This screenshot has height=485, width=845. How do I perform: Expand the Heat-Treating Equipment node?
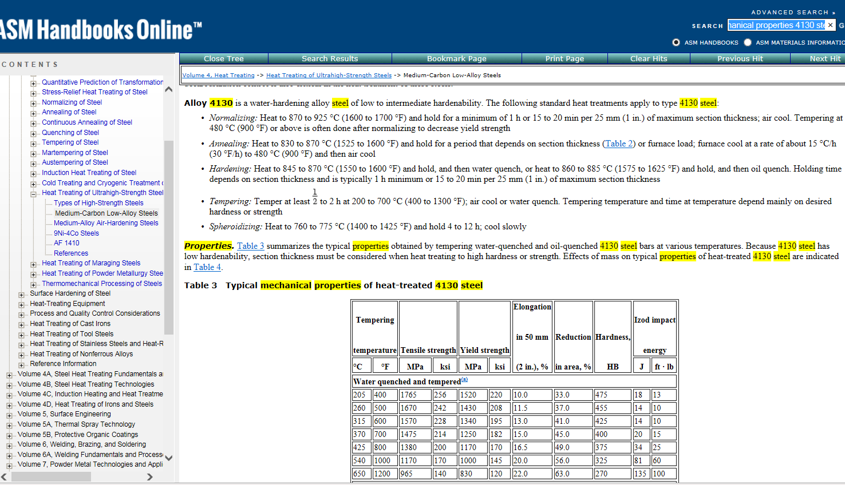click(x=21, y=305)
